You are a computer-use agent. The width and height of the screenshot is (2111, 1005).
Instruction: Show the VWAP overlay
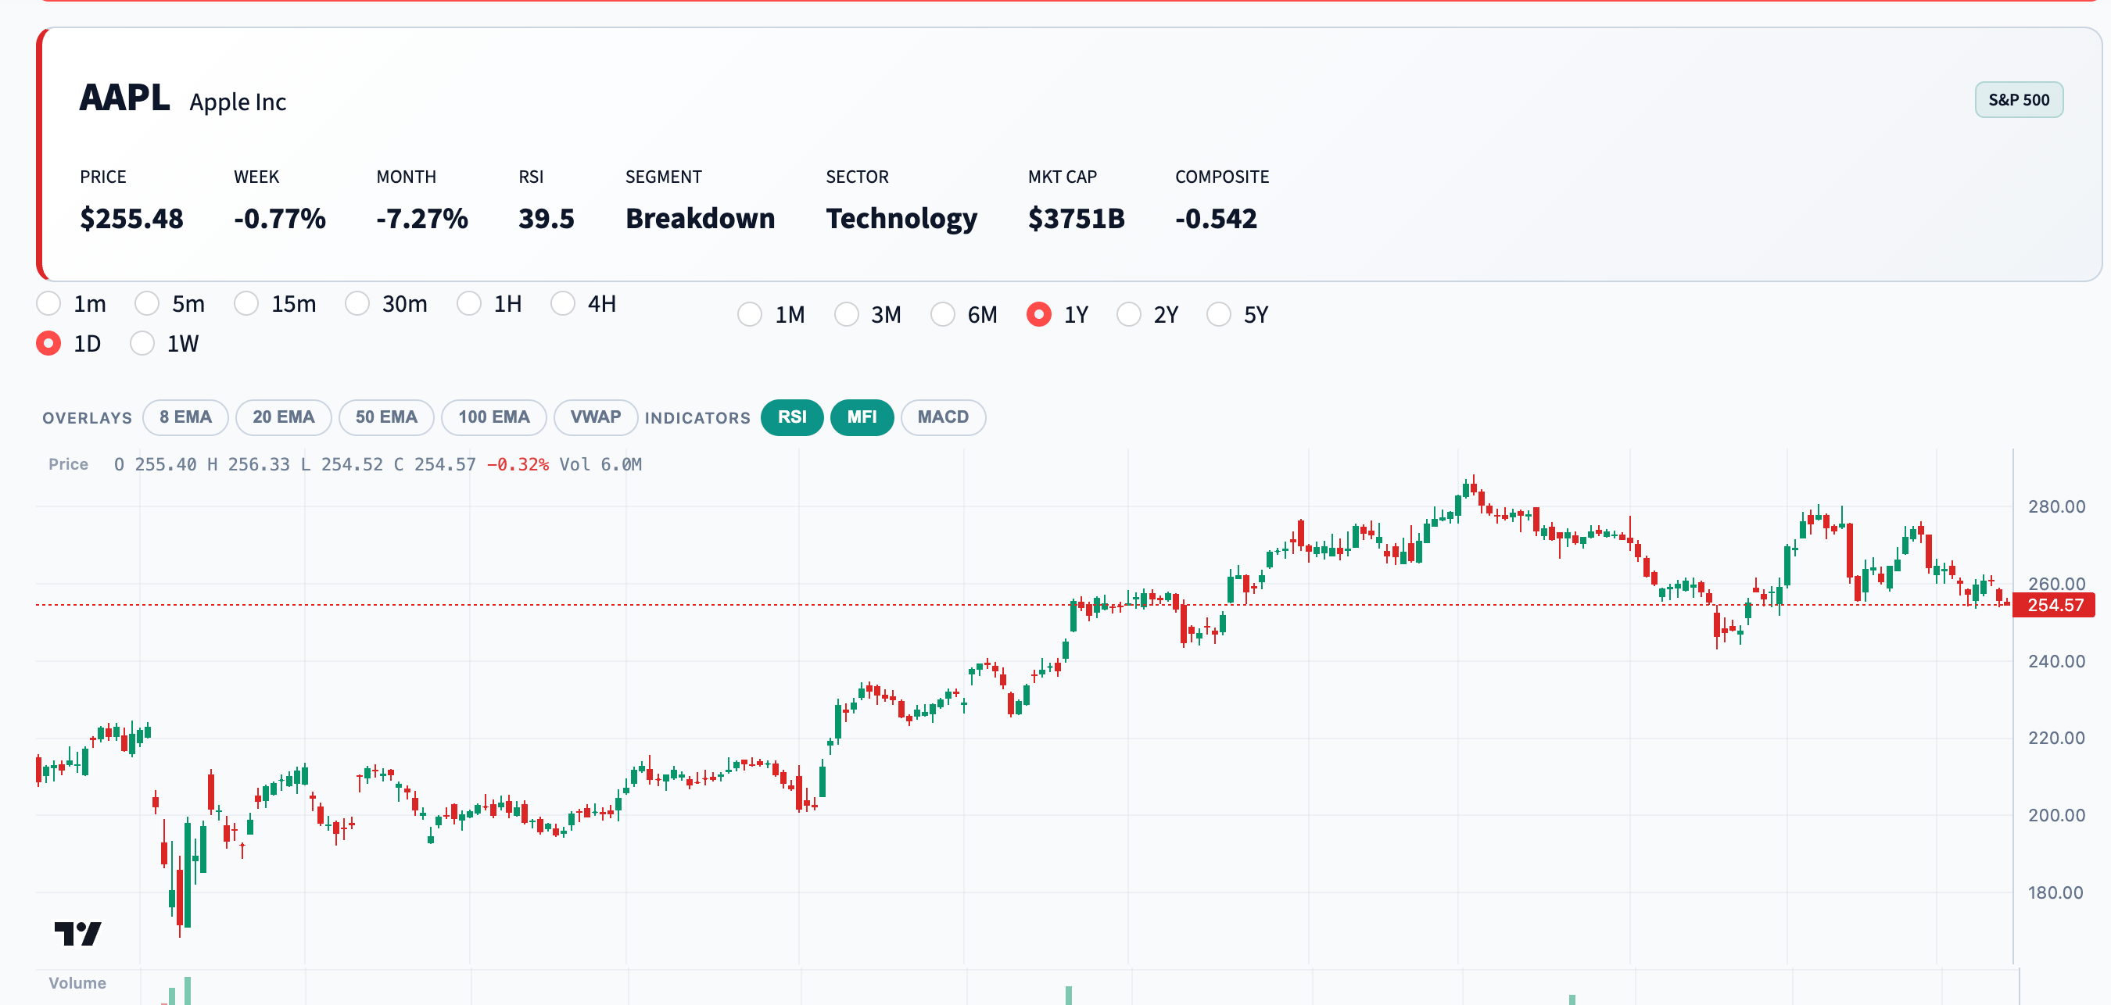tap(595, 417)
